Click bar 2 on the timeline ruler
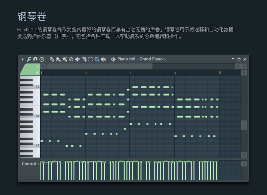The image size is (267, 195). tap(86, 73)
